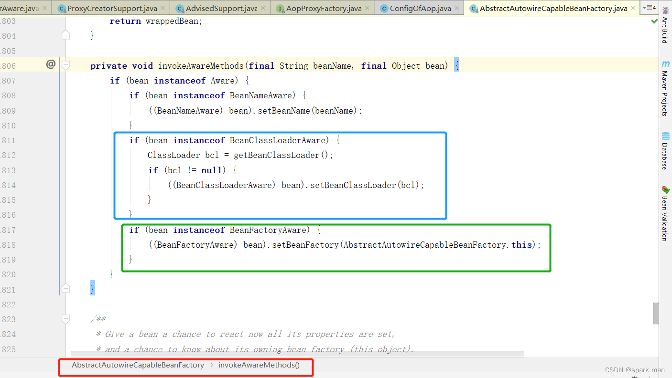This screenshot has height=378, width=672.
Task: Close the ConfigOfAop.java tab
Action: pyautogui.click(x=457, y=8)
